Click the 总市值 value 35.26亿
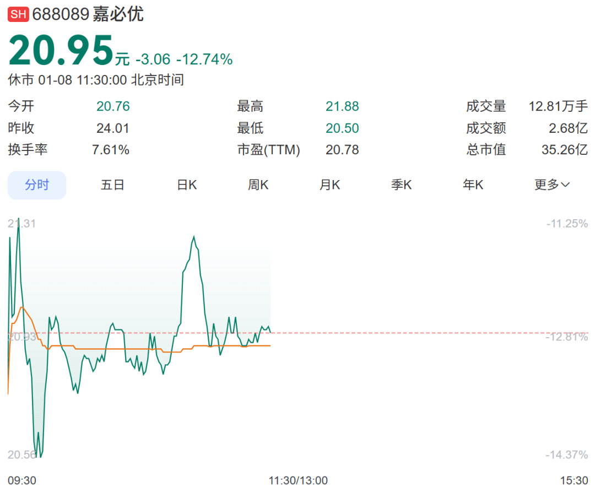595x493 pixels. pyautogui.click(x=564, y=150)
